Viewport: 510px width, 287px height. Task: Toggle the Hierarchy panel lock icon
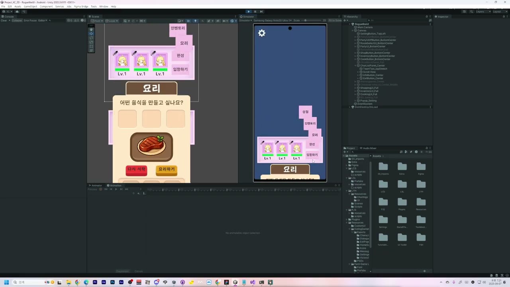point(427,17)
